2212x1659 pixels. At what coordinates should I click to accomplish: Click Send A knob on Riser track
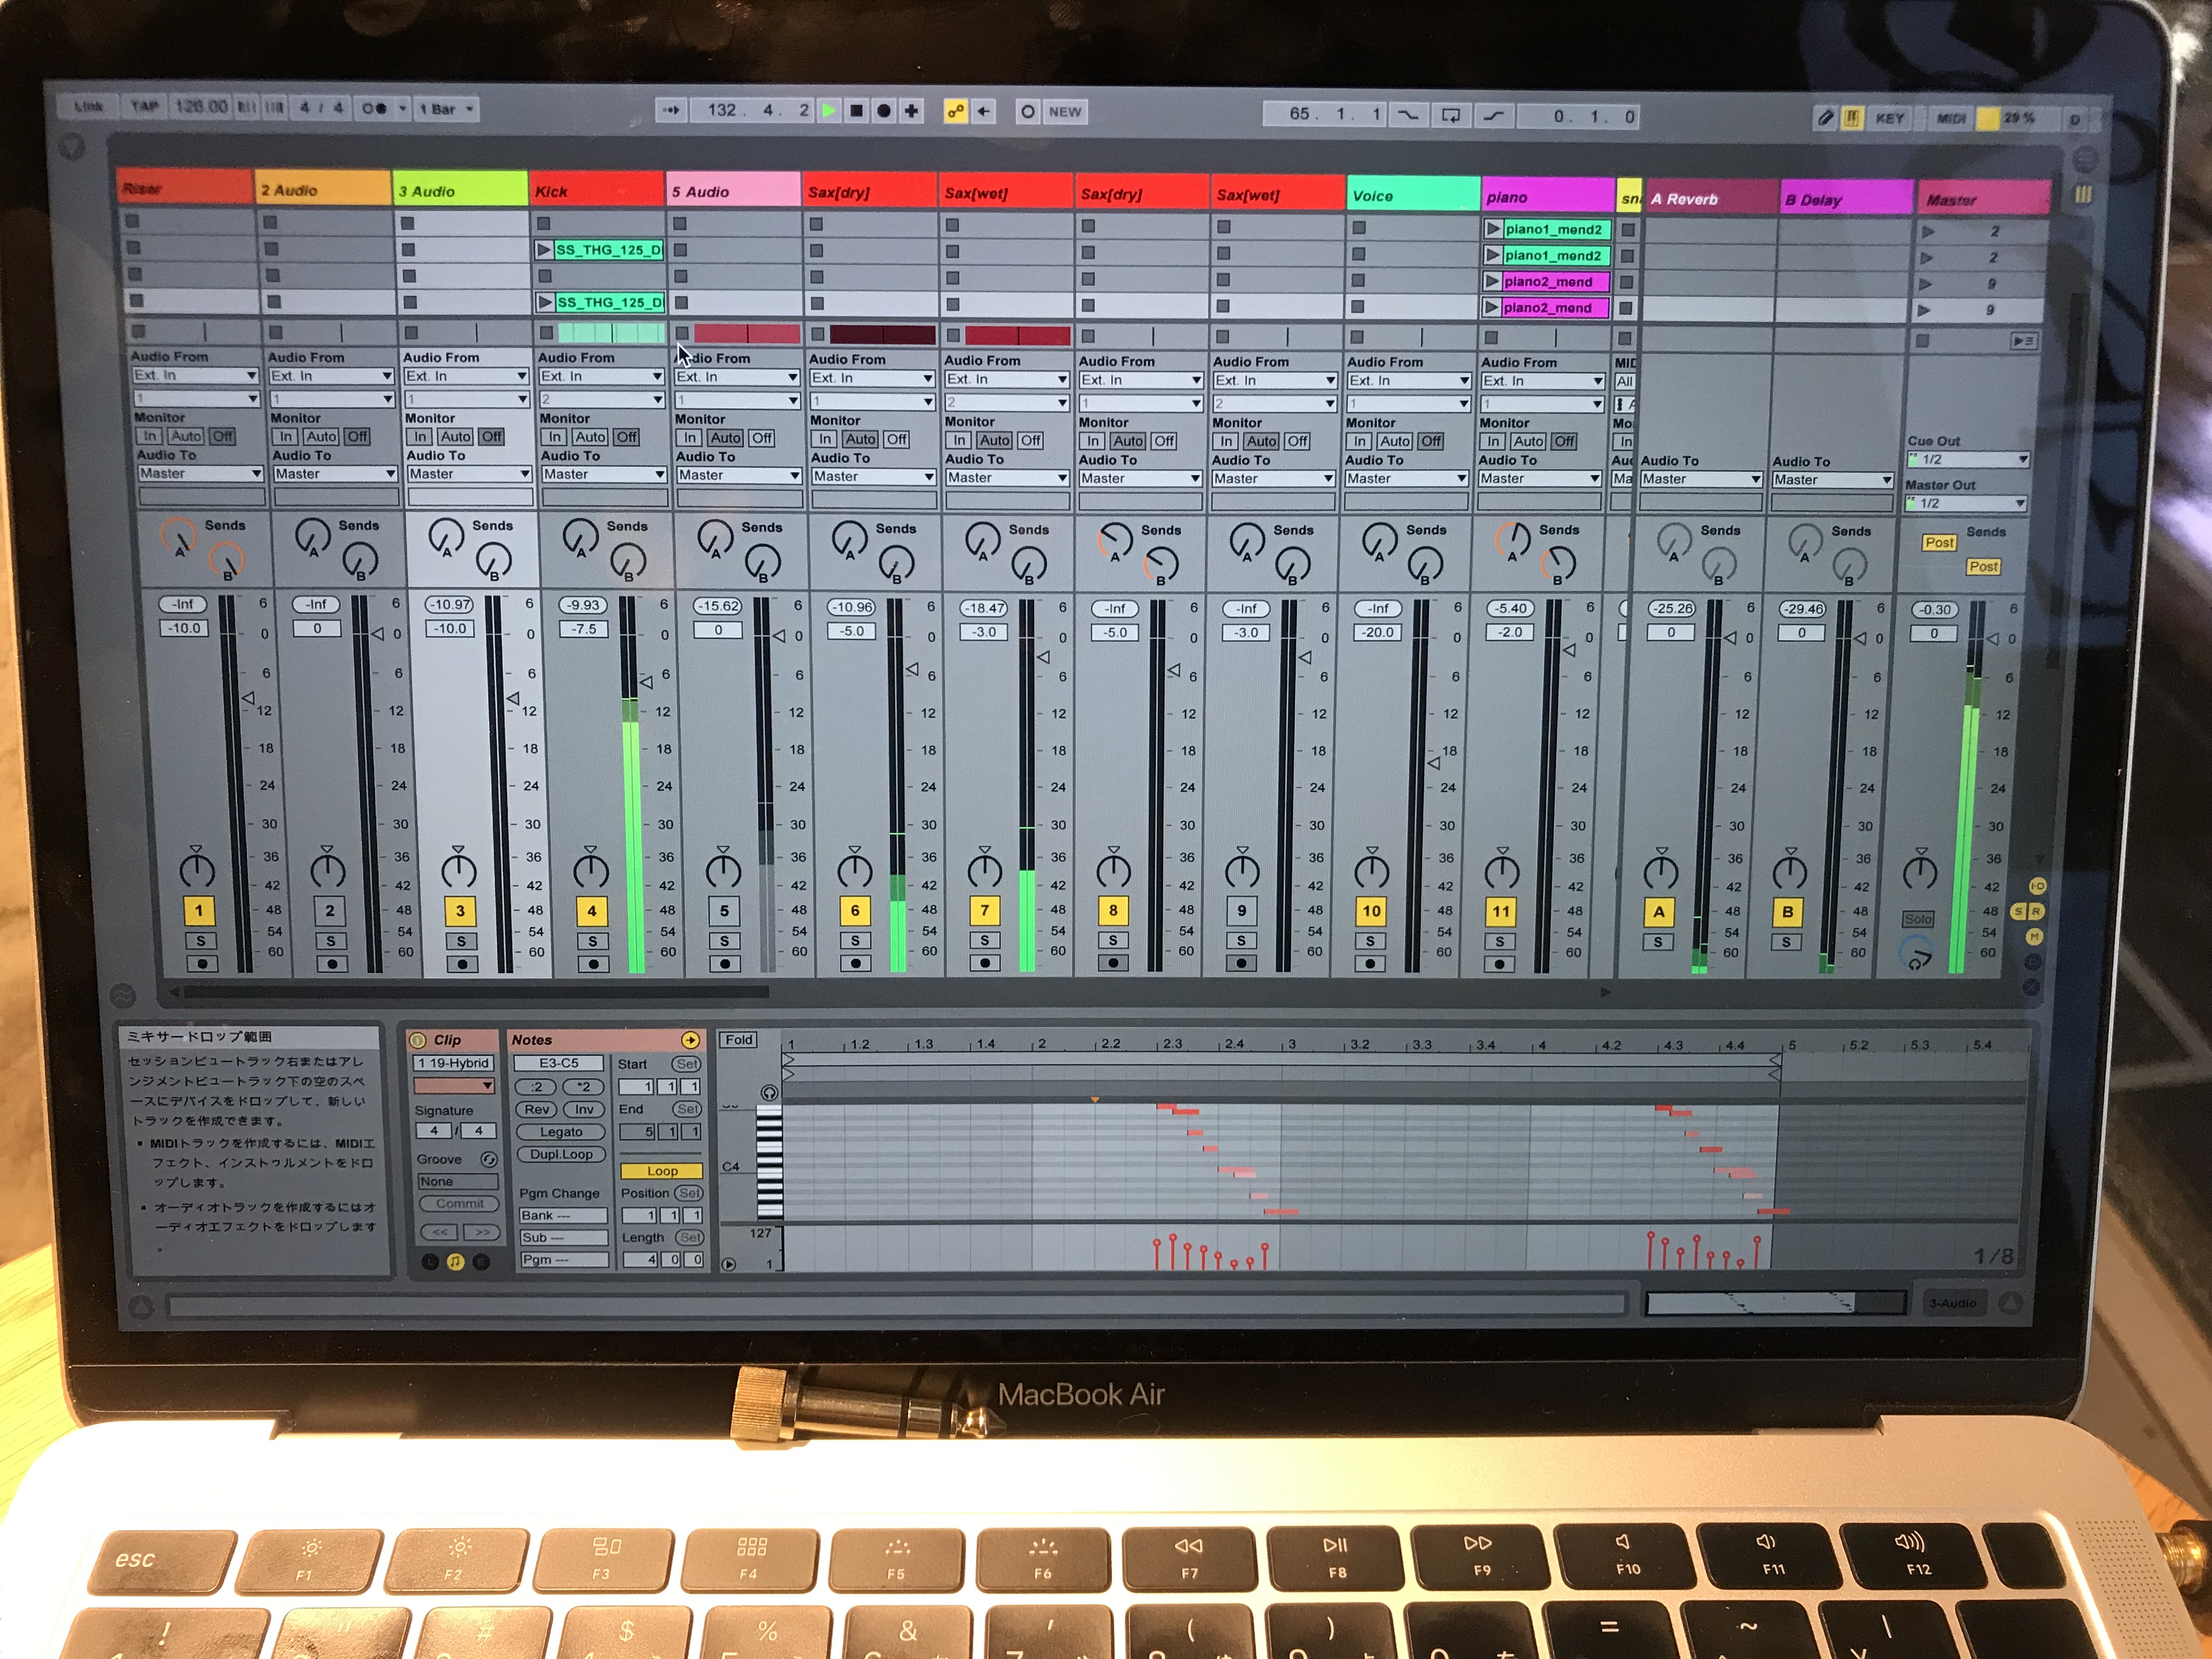(178, 538)
